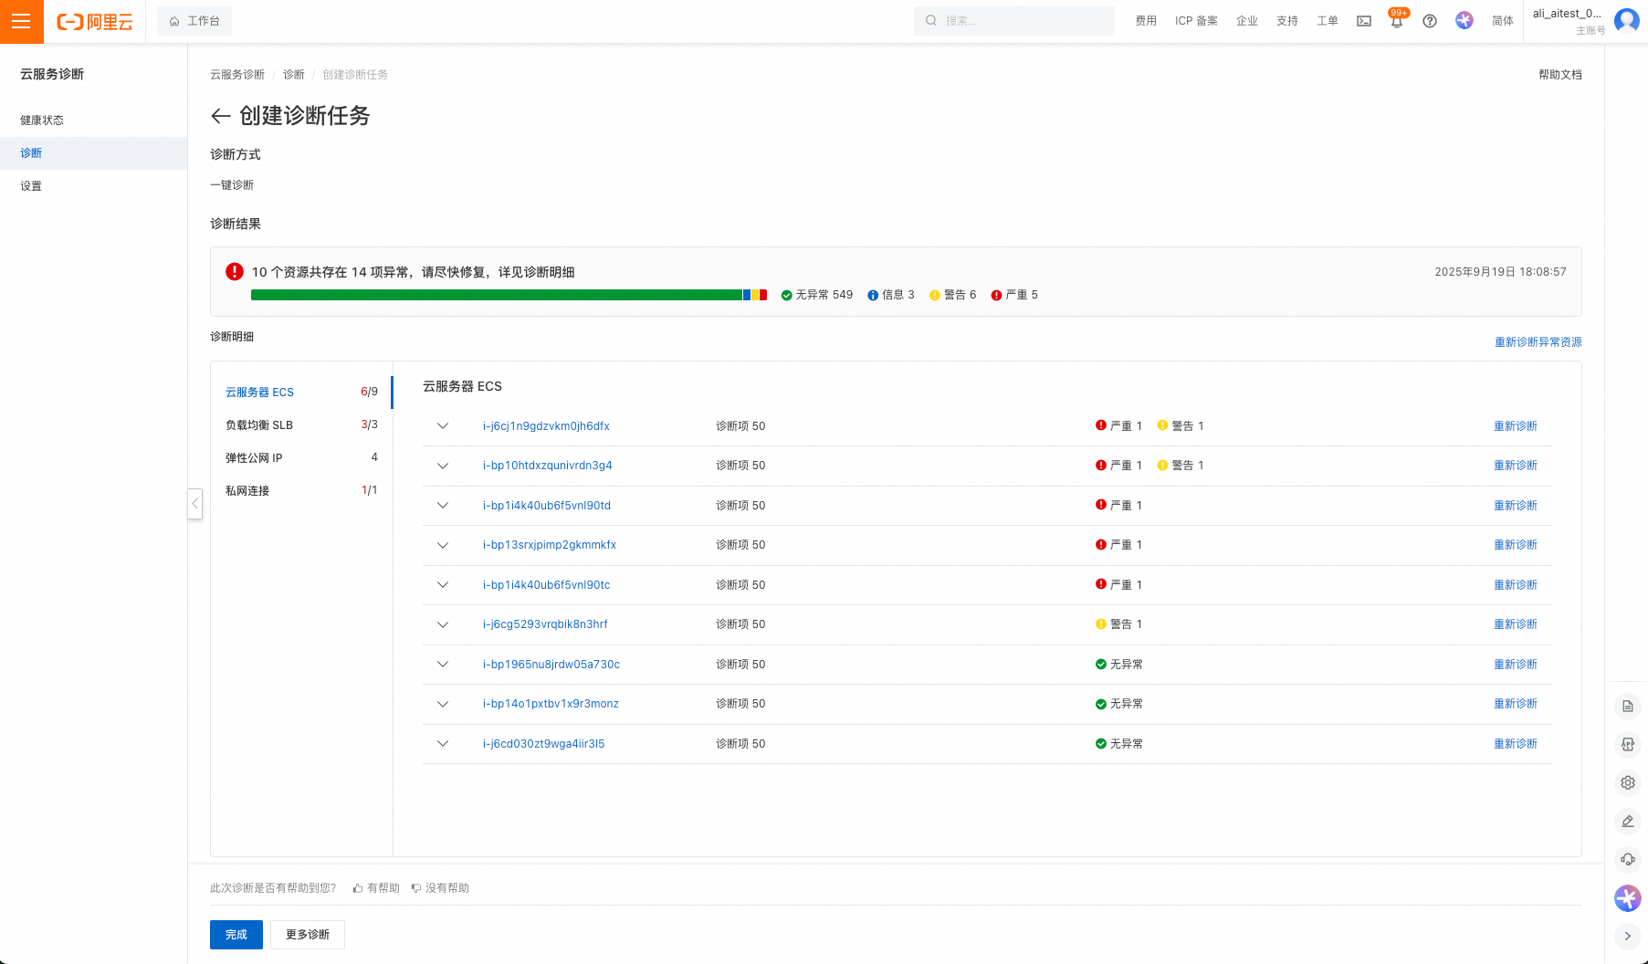Switch language via 简体
The image size is (1648, 964).
click(x=1503, y=21)
